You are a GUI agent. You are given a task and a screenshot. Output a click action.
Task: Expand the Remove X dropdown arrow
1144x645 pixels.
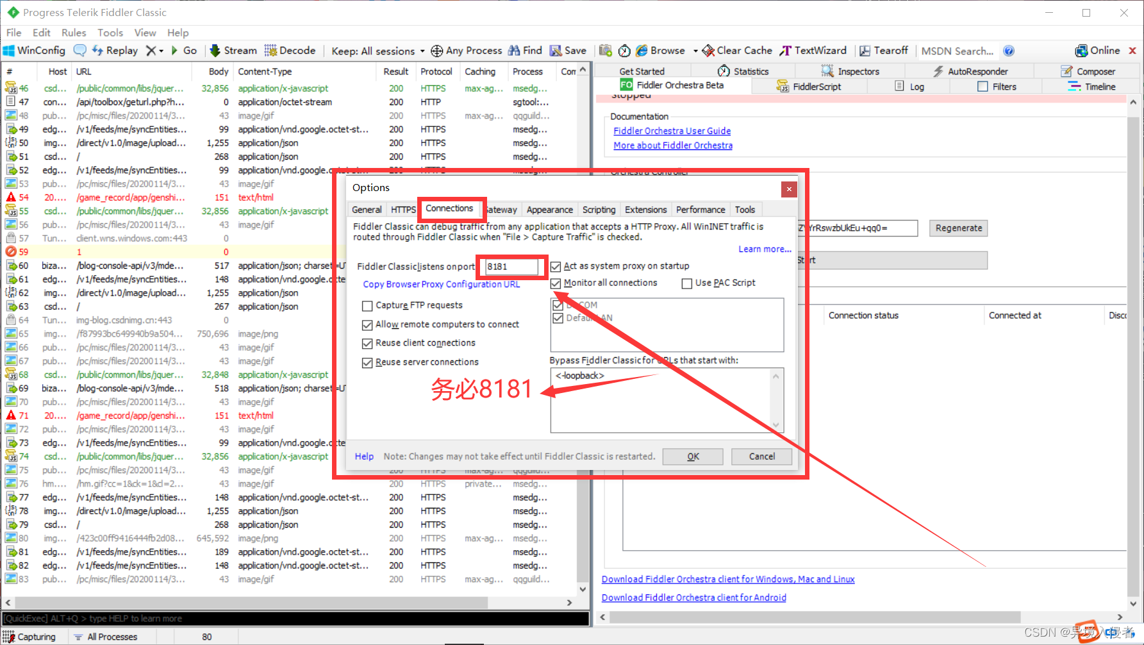click(162, 51)
